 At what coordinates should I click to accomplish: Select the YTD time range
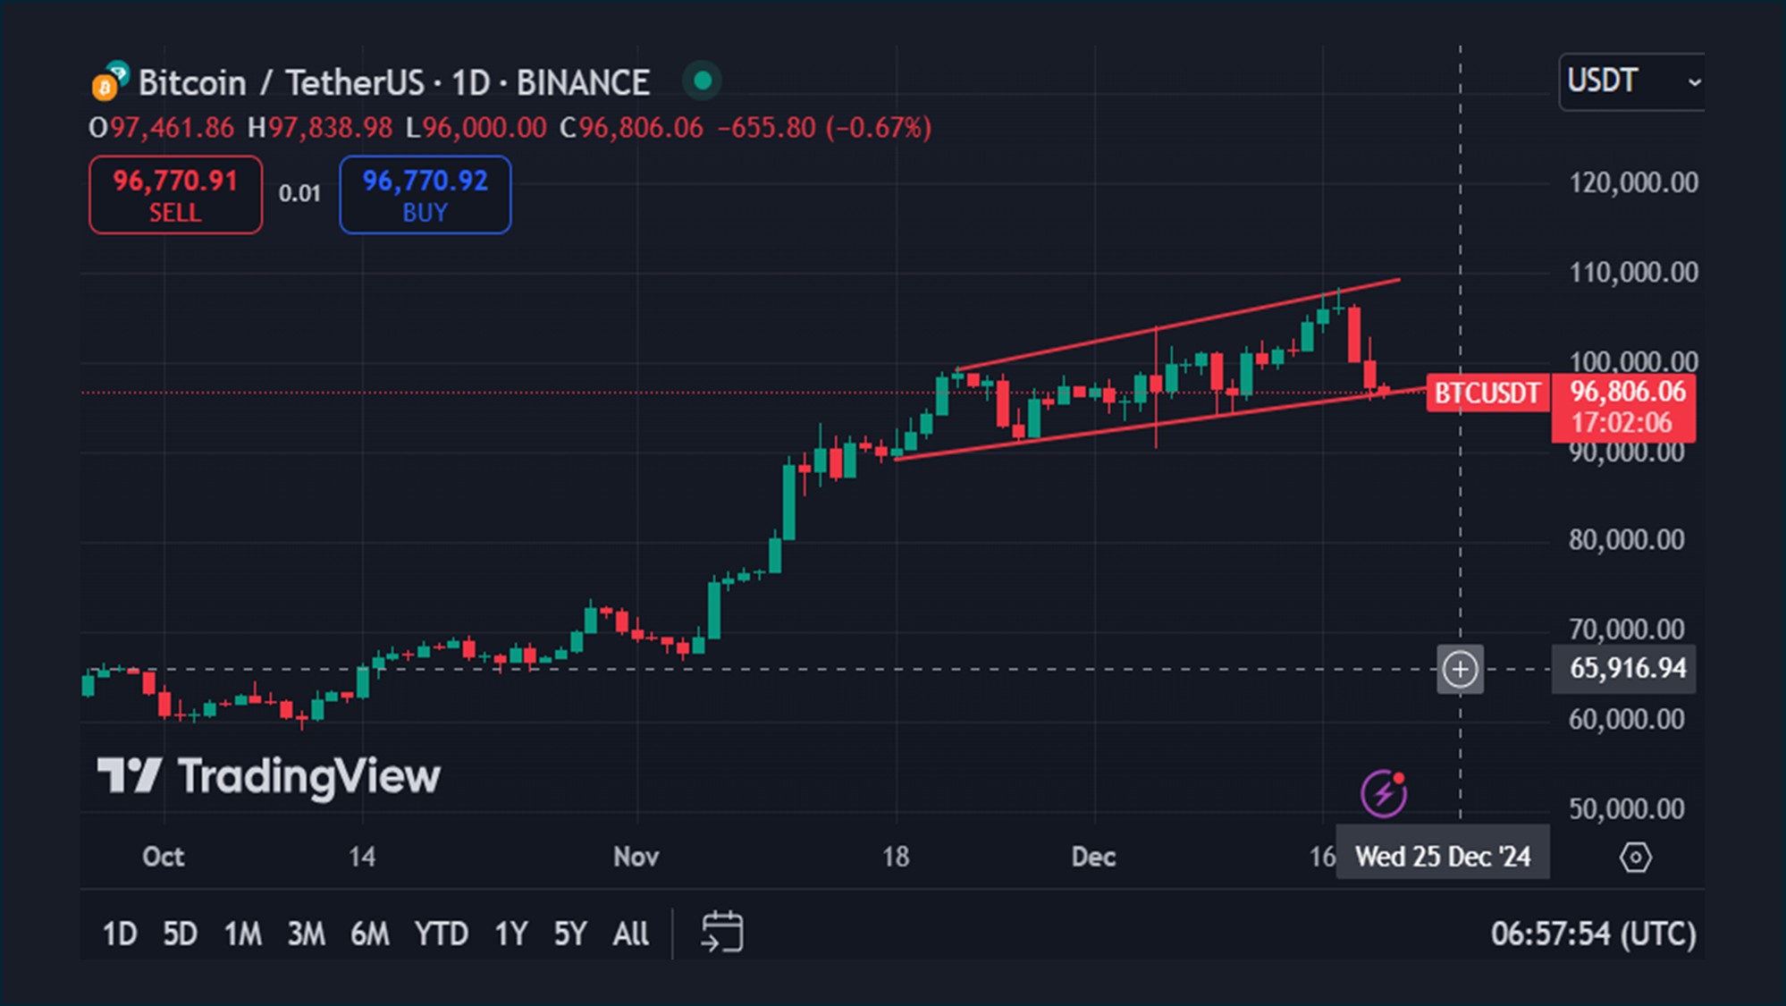(441, 934)
